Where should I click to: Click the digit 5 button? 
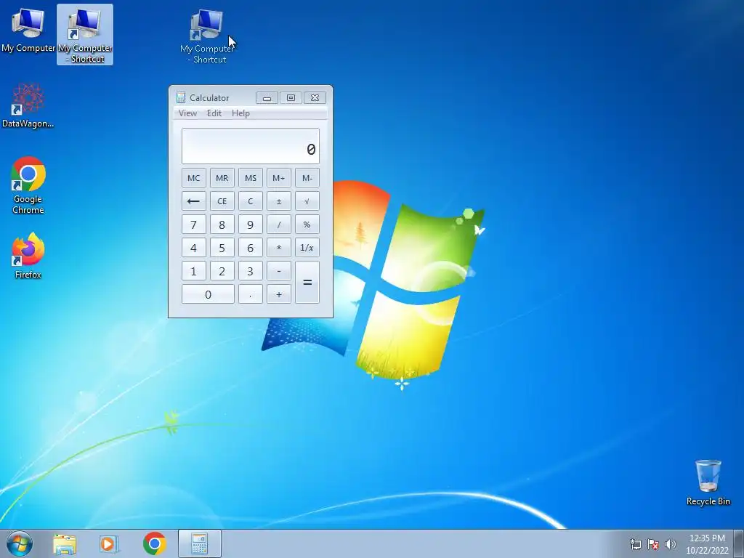click(x=222, y=248)
